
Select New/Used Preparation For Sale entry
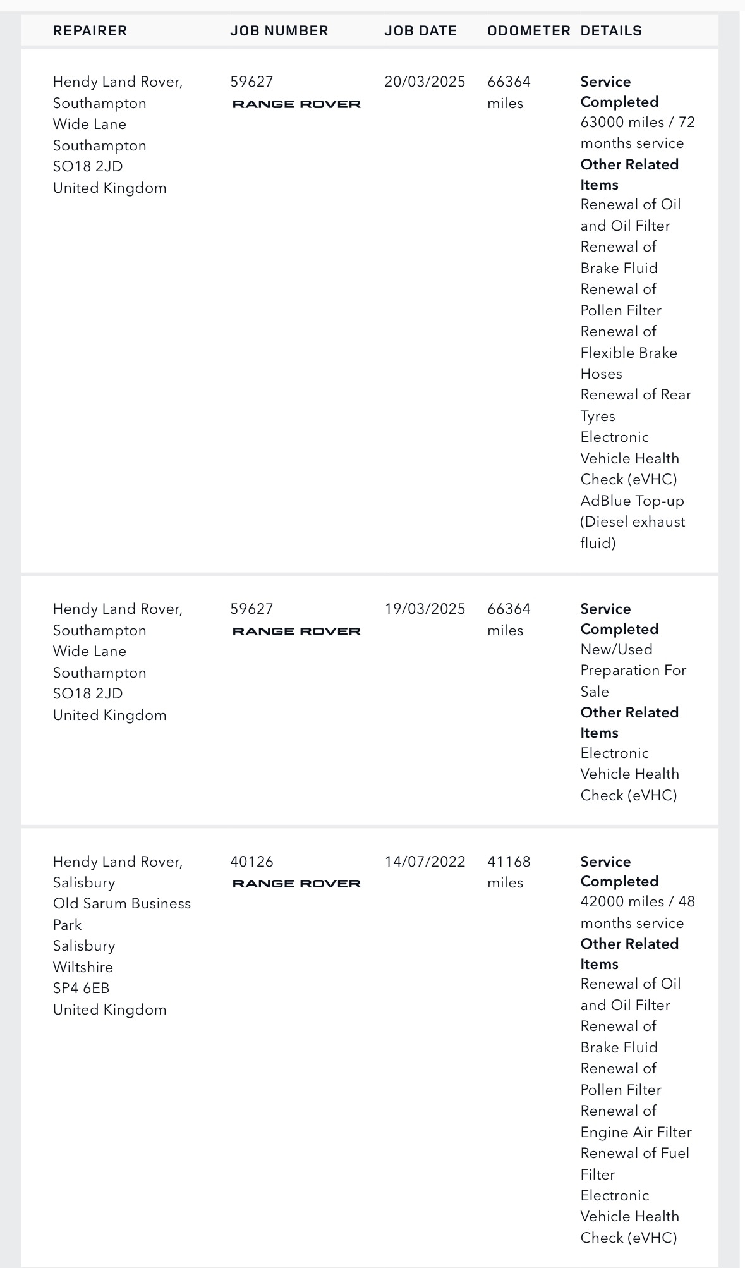point(633,670)
